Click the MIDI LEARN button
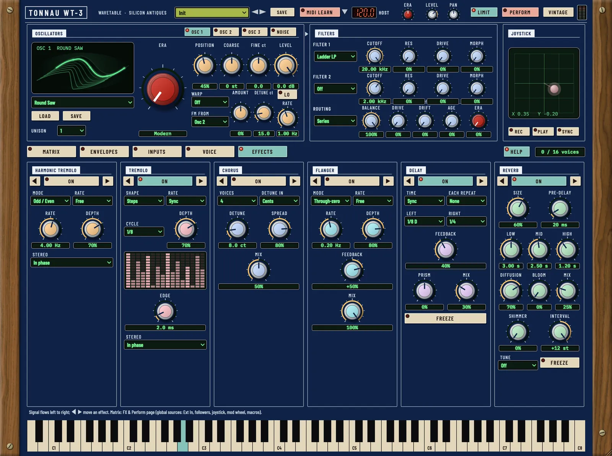This screenshot has width=612, height=456. point(319,12)
